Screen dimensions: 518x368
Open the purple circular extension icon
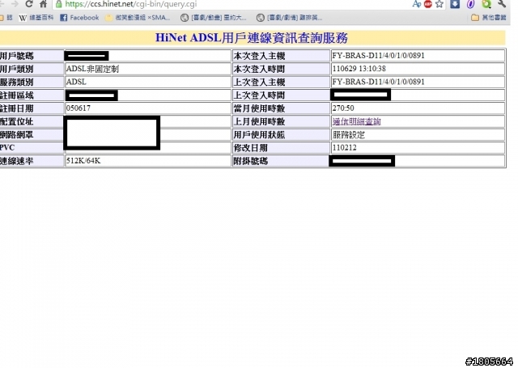tap(471, 4)
